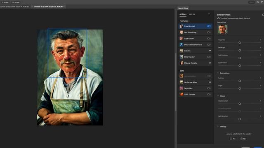Enable the Super Zoom toggle
The image size is (264, 148).
209,38
